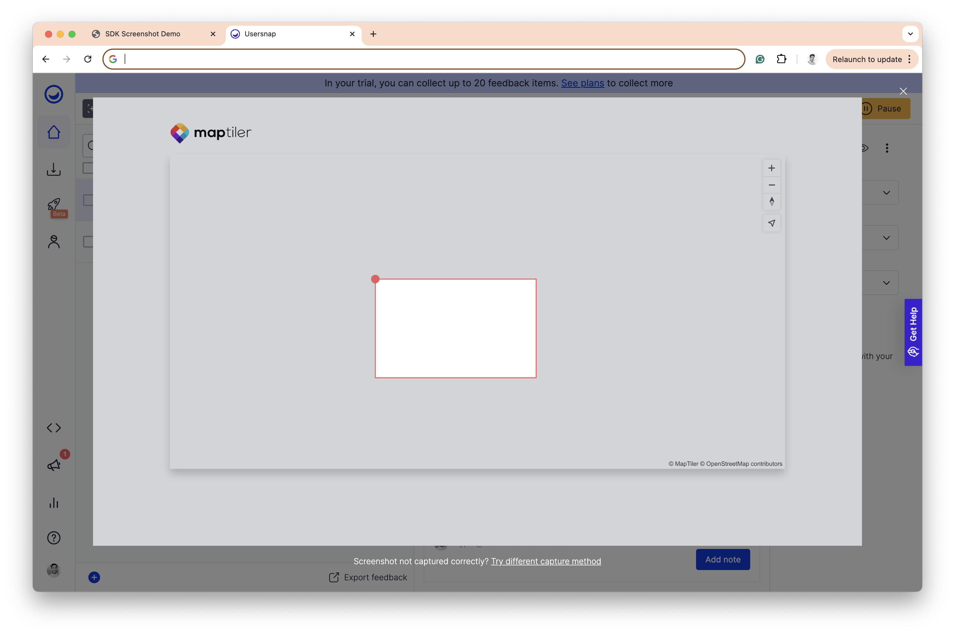This screenshot has width=955, height=635.
Task: Open the bar chart statistics icon
Action: pos(54,502)
